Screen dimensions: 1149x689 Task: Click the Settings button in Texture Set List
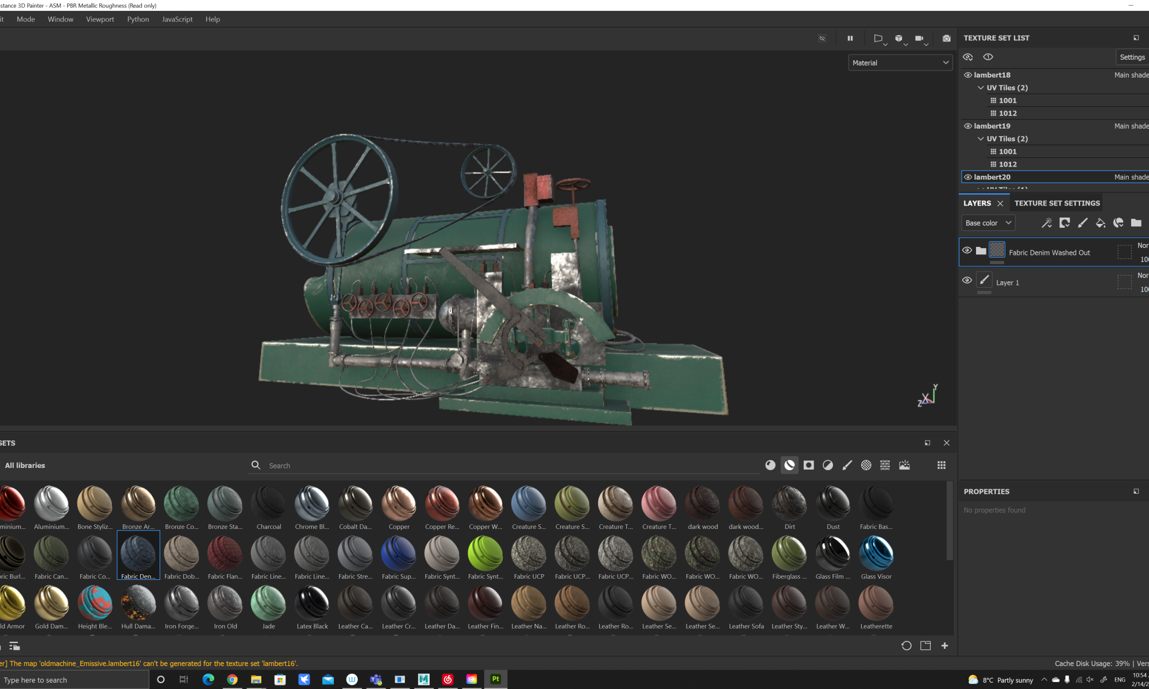[x=1132, y=57]
